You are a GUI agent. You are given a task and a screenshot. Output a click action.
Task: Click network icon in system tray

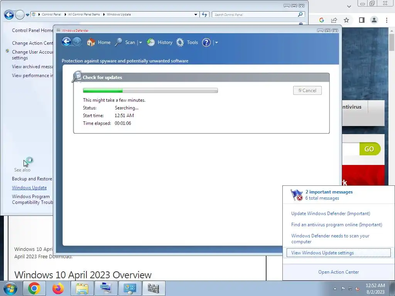[350, 289]
